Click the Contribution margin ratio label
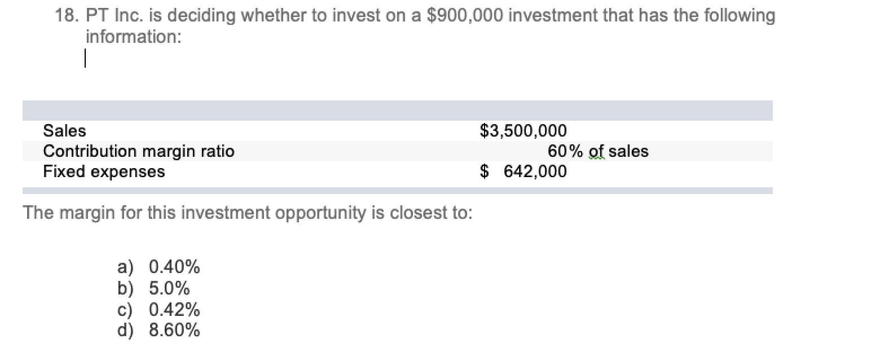The height and width of the screenshot is (361, 880). coord(139,151)
